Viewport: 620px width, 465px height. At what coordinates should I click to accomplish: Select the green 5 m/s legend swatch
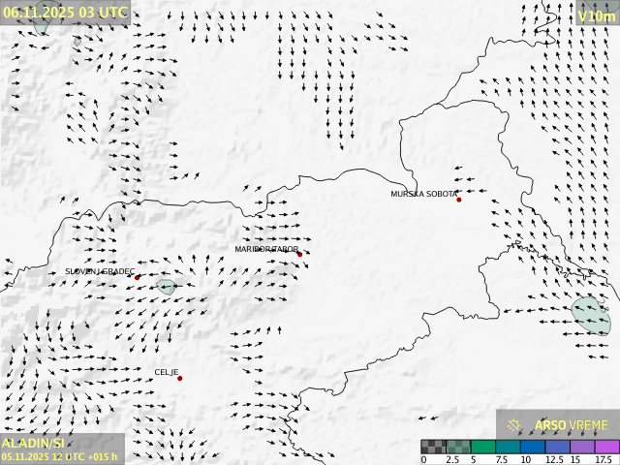484,447
